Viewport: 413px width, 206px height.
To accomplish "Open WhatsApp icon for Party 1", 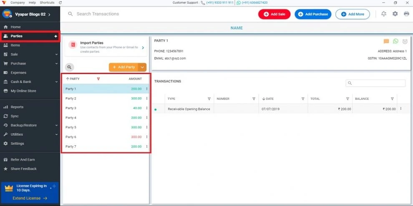I will pos(395,41).
